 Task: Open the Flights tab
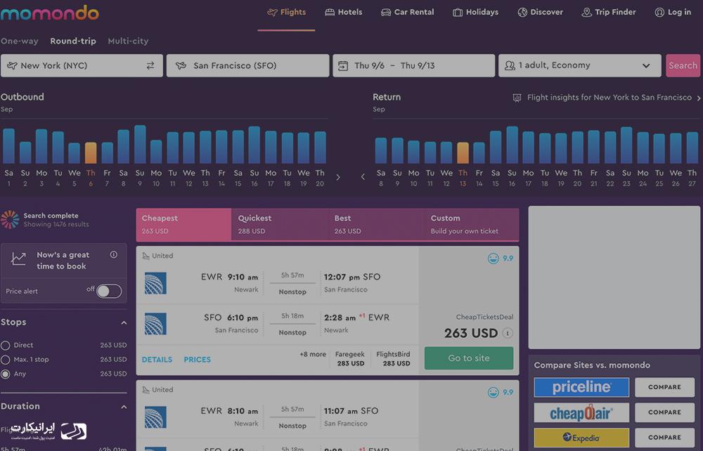tap(287, 12)
